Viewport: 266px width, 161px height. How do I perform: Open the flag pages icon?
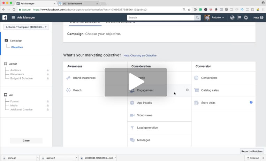click(x=240, y=17)
